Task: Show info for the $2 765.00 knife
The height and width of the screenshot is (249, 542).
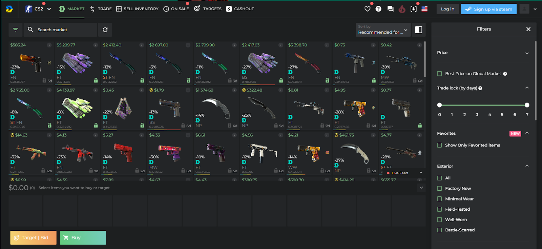Action: 49,90
